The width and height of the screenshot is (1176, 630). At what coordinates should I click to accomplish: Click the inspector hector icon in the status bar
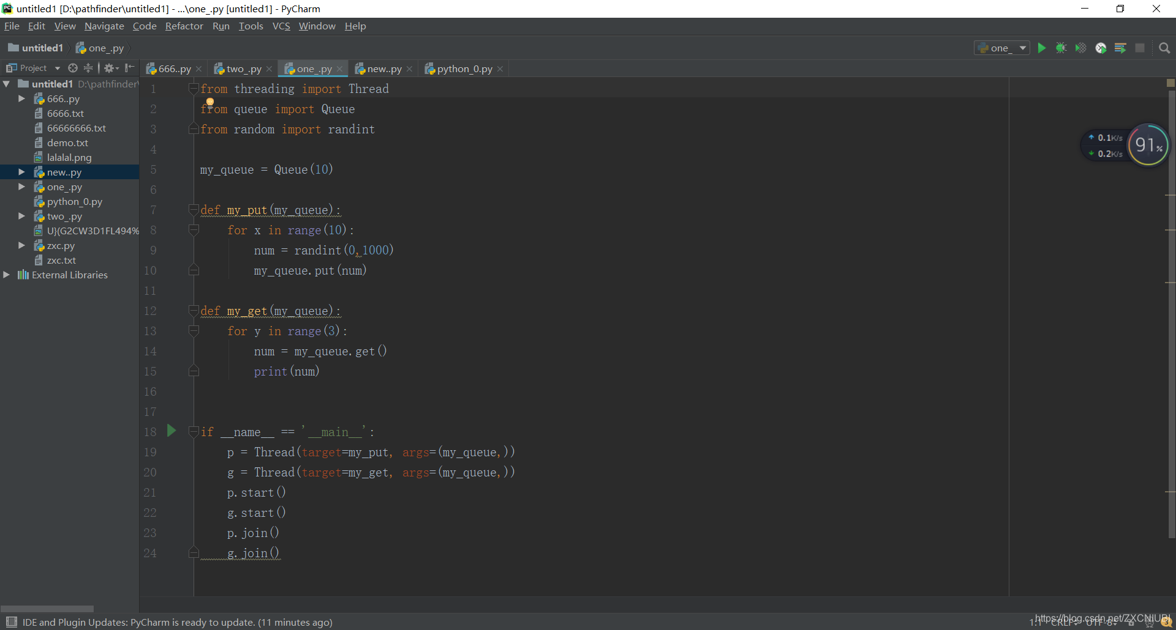click(x=1149, y=623)
